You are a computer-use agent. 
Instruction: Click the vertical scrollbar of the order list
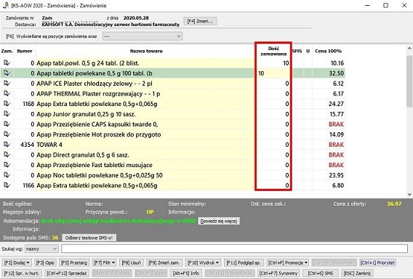pyautogui.click(x=409, y=121)
